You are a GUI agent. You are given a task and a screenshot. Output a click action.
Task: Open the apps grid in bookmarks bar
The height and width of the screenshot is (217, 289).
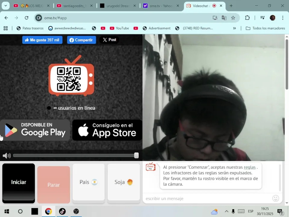(6, 28)
